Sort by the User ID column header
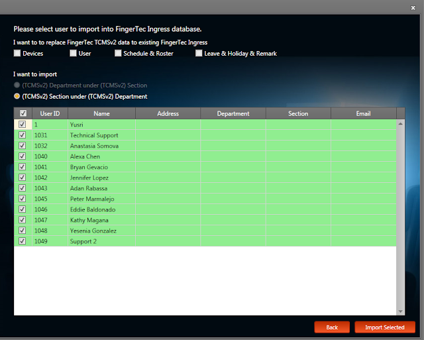Viewport: 424px width, 340px height. click(50, 113)
